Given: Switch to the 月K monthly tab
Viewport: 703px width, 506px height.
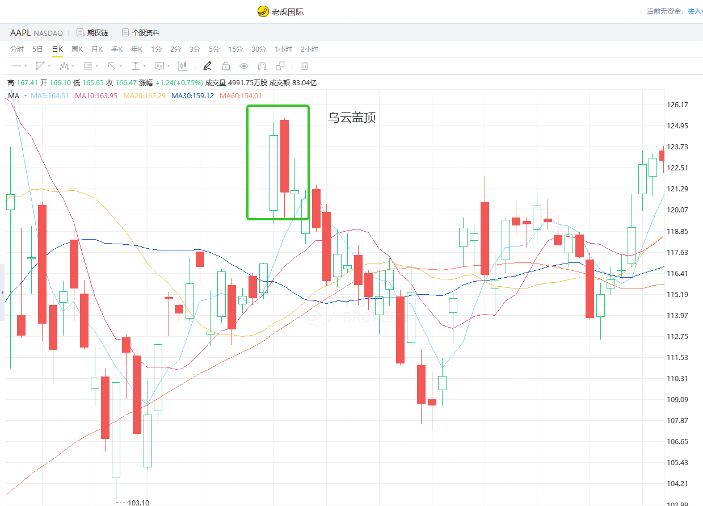Looking at the screenshot, I should 97,49.
